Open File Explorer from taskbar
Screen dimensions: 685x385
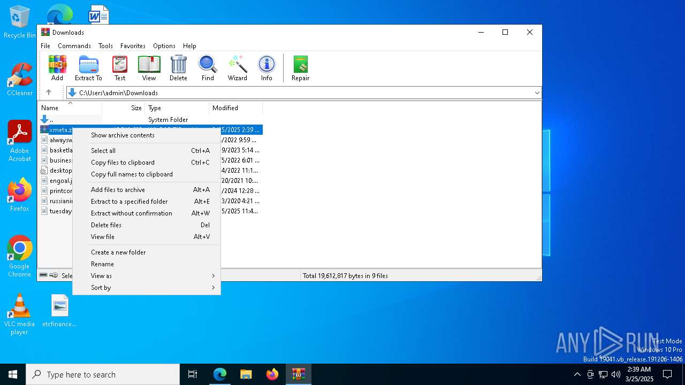(x=246, y=374)
